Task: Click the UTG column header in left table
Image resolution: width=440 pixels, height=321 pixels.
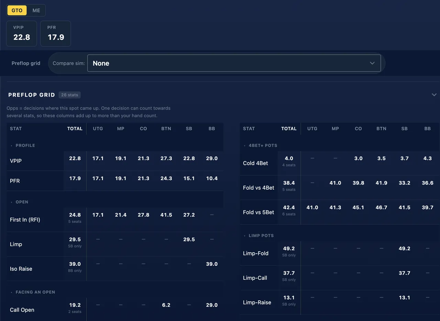Action: coord(98,129)
